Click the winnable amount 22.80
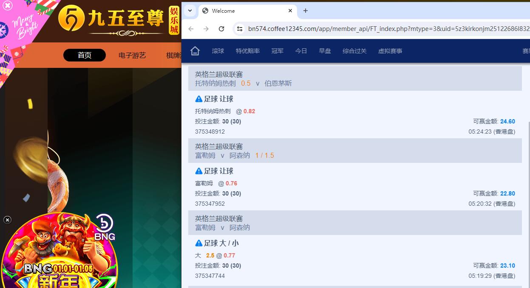The height and width of the screenshot is (288, 530). click(x=508, y=193)
